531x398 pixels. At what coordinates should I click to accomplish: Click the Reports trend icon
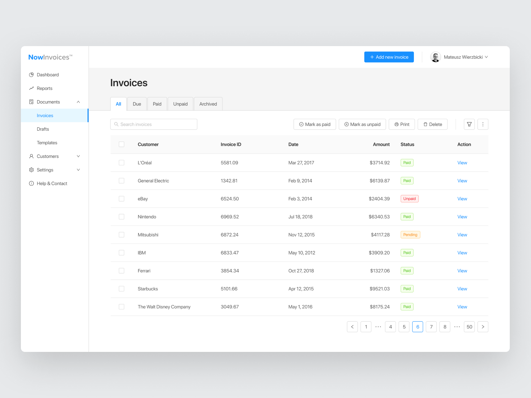(31, 88)
